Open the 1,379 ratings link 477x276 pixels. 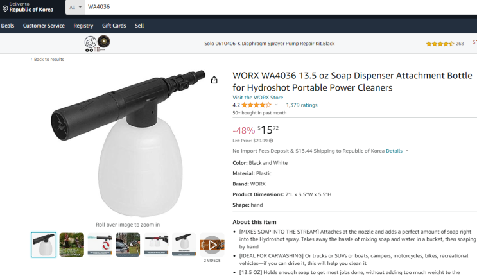click(302, 105)
